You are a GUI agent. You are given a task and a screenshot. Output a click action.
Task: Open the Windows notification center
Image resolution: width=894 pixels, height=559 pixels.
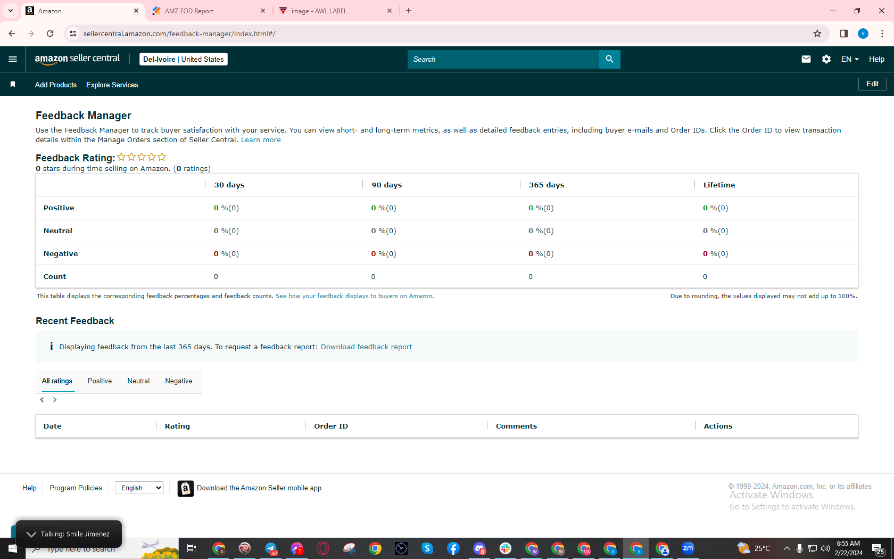(879, 548)
